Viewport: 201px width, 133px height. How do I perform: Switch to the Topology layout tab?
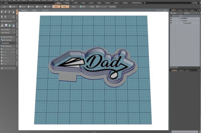(67, 3)
